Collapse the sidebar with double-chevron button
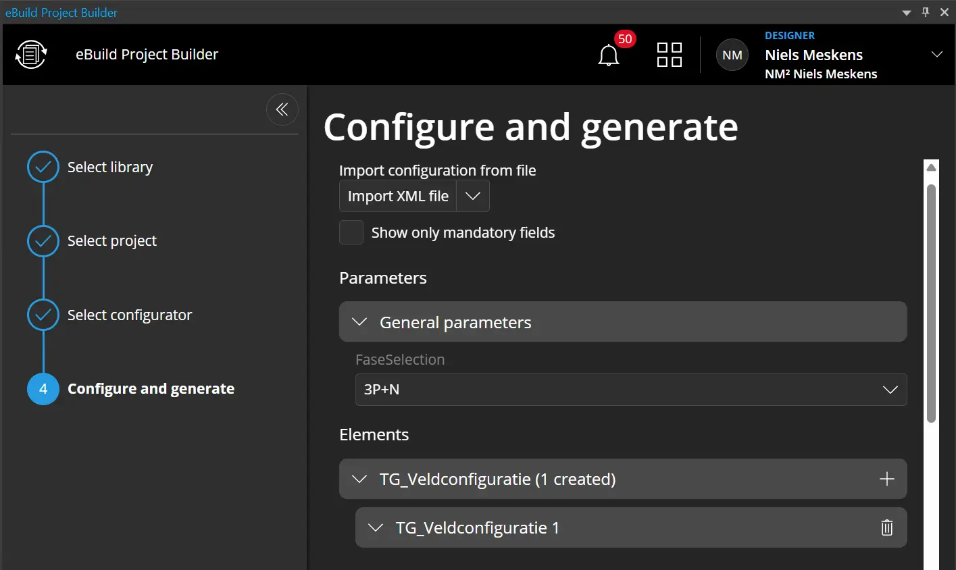Viewport: 956px width, 570px height. tap(282, 109)
